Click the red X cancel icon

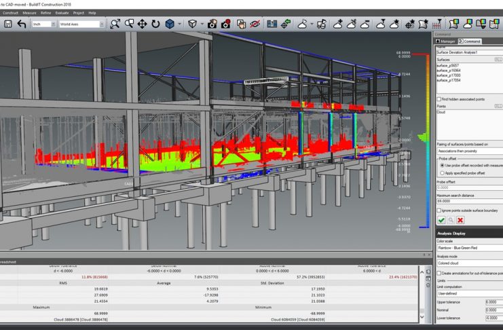(460, 220)
